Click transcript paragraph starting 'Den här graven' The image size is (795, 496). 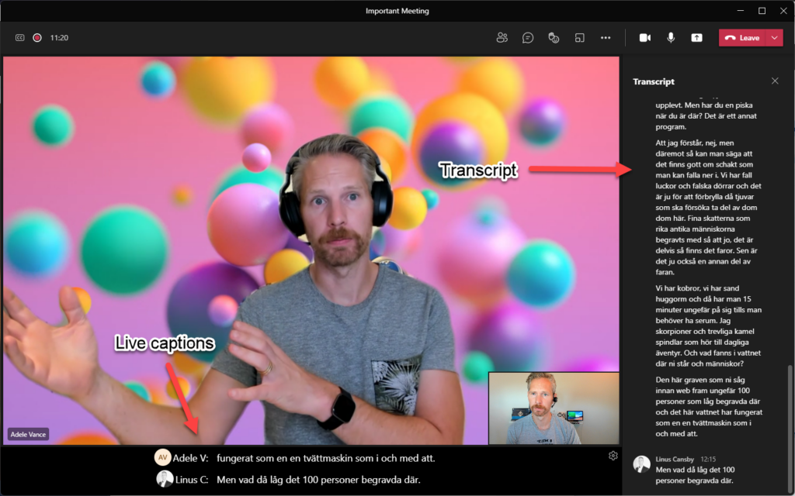click(708, 406)
